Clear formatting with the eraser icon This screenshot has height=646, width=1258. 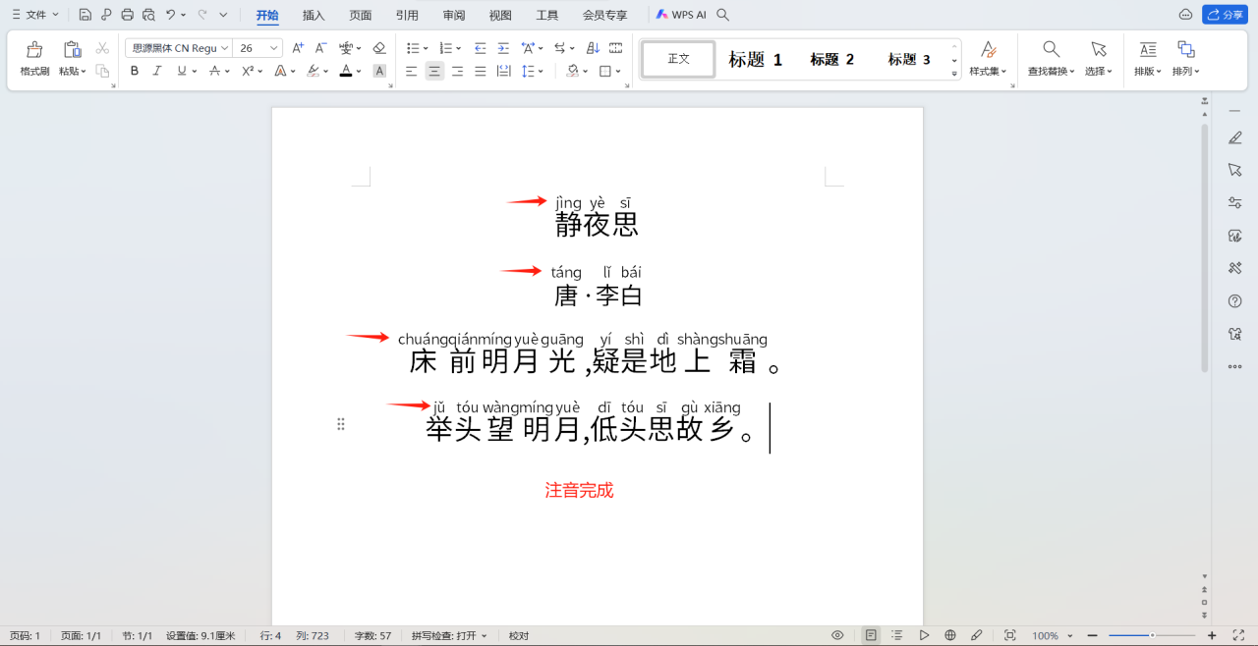[379, 48]
